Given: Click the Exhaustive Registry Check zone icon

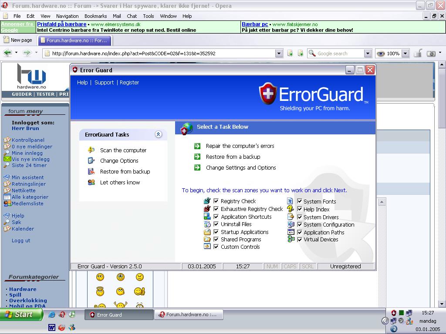Looking at the screenshot, I should pyautogui.click(x=207, y=209).
